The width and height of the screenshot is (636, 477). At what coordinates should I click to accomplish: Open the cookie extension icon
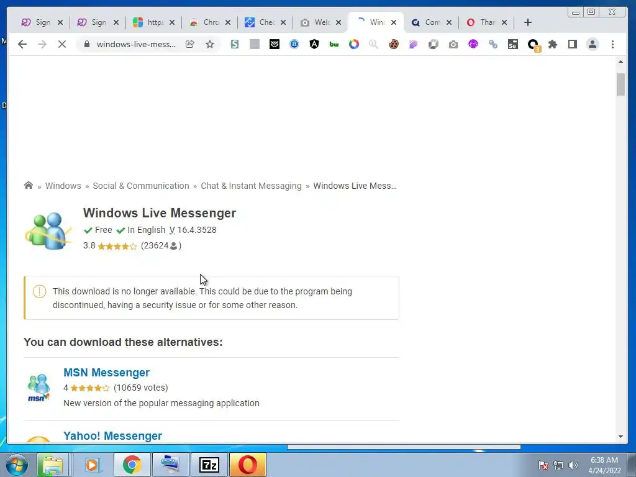[393, 44]
